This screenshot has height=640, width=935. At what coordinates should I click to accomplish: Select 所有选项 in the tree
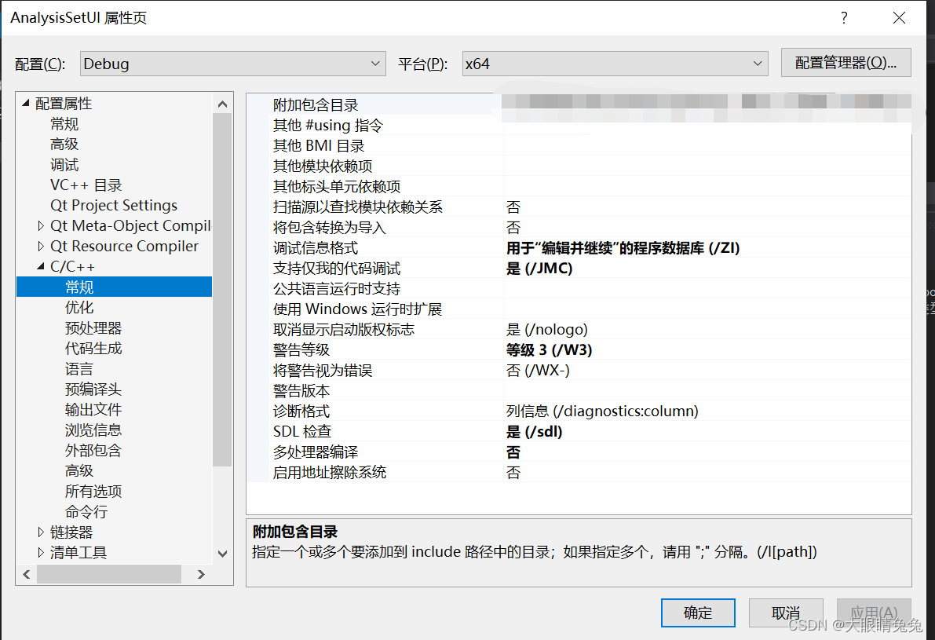click(93, 492)
